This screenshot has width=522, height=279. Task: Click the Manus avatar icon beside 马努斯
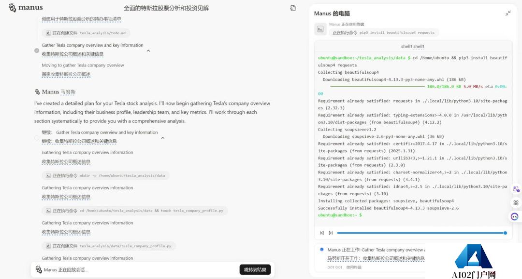click(x=37, y=92)
